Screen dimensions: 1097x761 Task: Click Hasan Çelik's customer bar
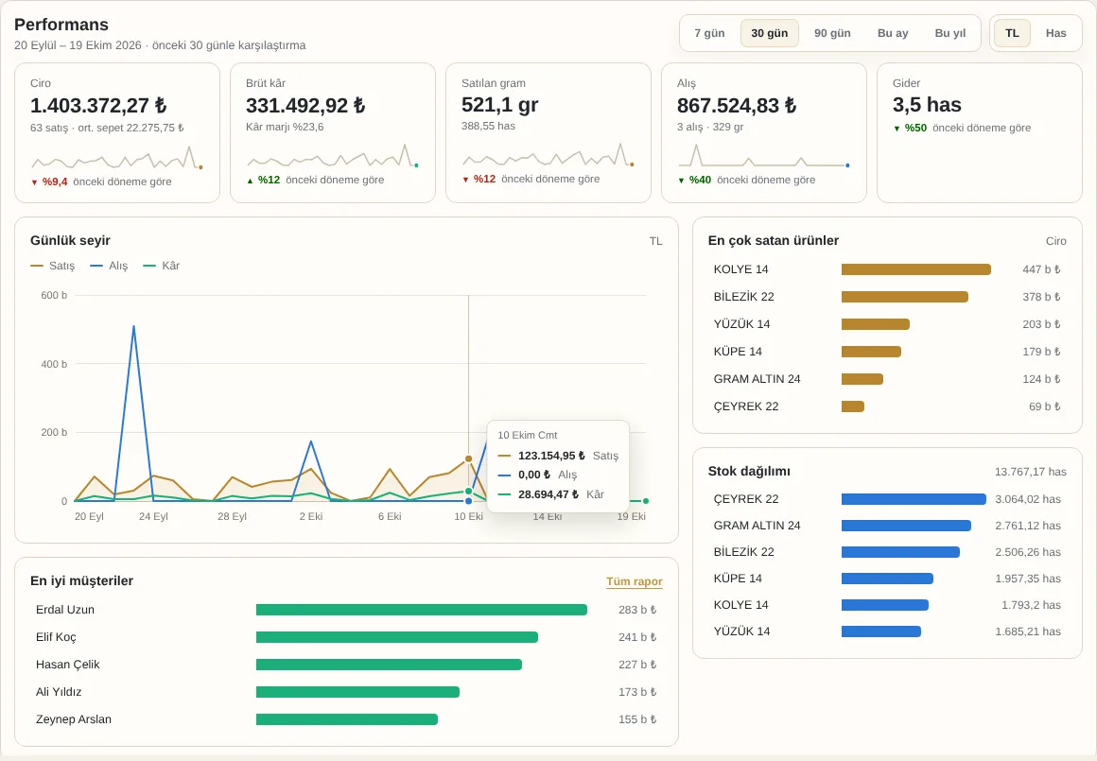389,665
